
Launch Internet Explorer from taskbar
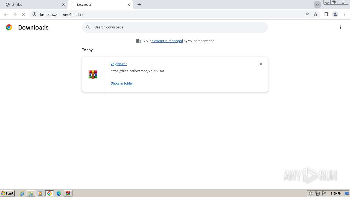[22, 193]
